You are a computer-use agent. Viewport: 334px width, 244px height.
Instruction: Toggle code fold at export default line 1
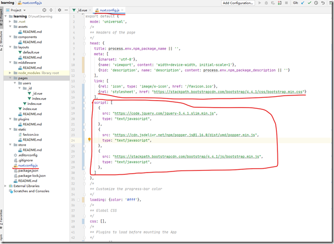tap(85, 16)
